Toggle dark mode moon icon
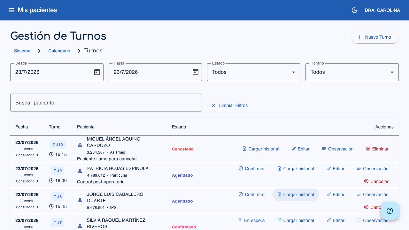 pos(354,10)
